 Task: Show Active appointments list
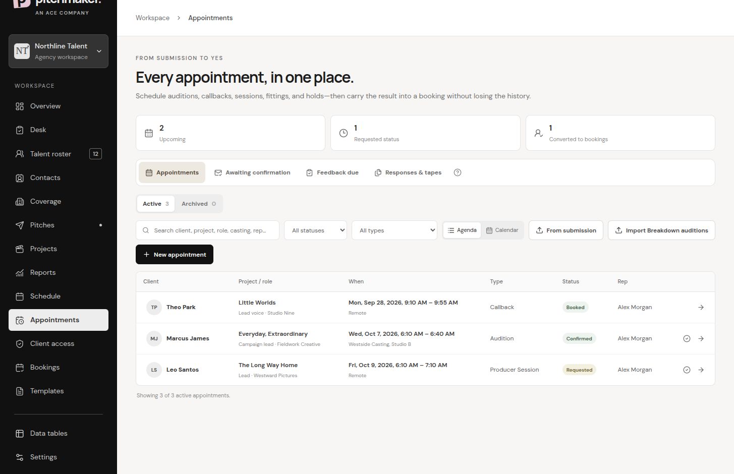pos(156,204)
